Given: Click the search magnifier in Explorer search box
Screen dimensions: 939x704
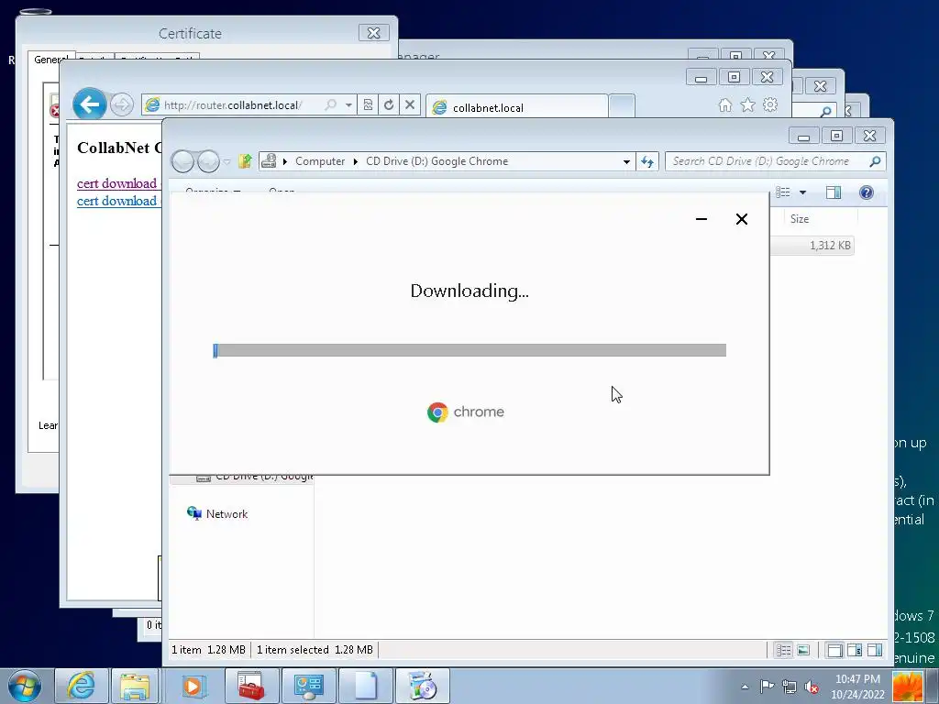Looking at the screenshot, I should coord(875,161).
